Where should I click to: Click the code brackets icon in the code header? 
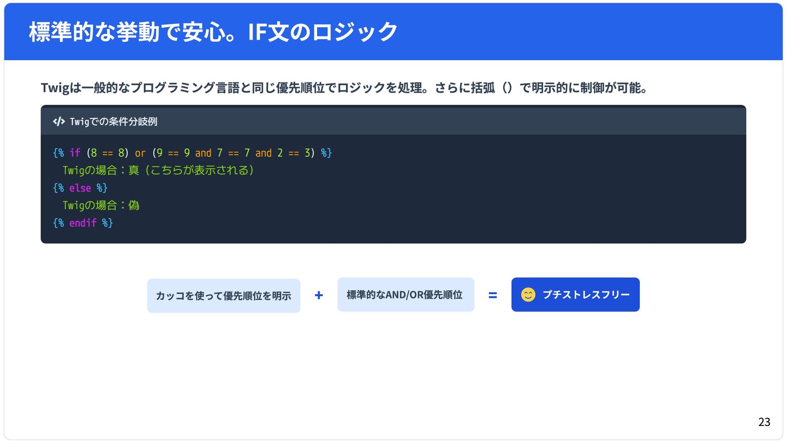tap(59, 122)
